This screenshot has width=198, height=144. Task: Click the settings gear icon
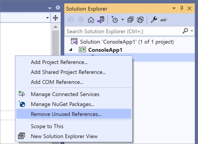(x=58, y=7)
